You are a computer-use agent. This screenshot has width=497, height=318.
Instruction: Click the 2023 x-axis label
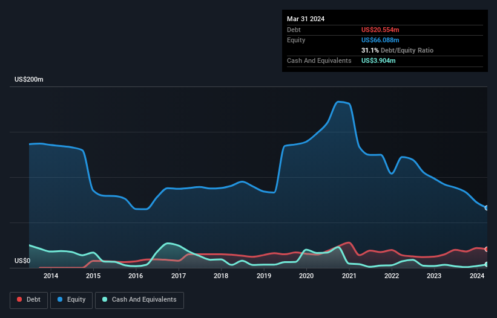[x=434, y=276]
